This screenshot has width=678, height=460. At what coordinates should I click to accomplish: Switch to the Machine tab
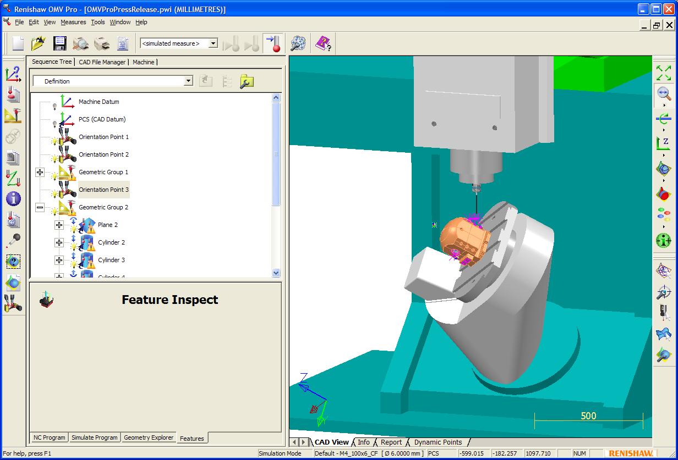(x=144, y=62)
